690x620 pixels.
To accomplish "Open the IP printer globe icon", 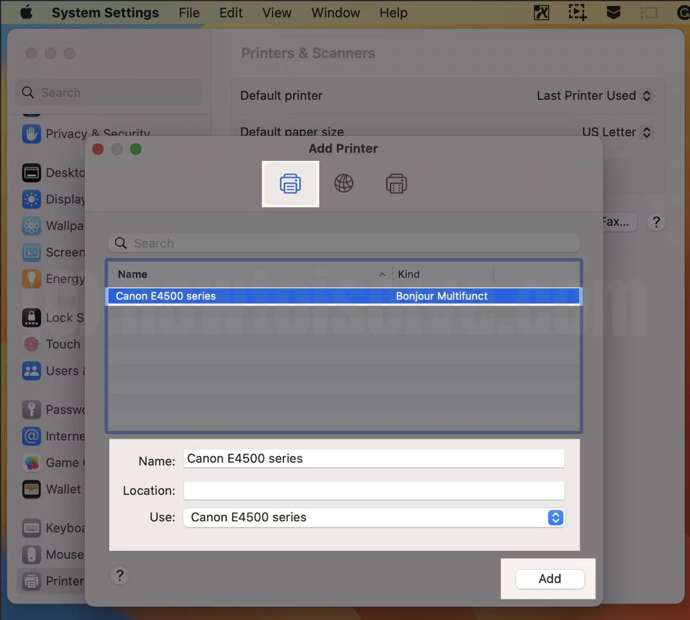I will click(344, 183).
